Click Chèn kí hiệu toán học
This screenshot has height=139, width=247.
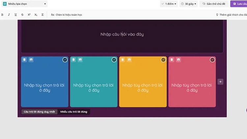pos(67,14)
